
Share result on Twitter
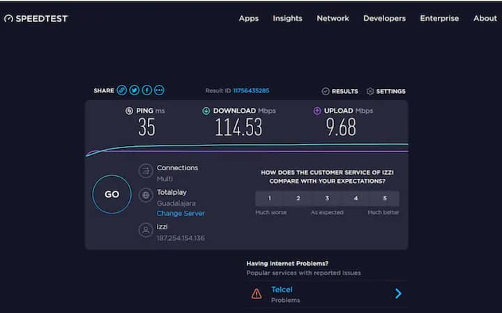pos(135,90)
